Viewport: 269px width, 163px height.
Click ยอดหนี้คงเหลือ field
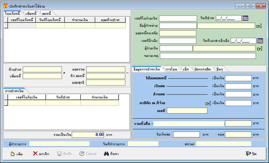pos(178,33)
